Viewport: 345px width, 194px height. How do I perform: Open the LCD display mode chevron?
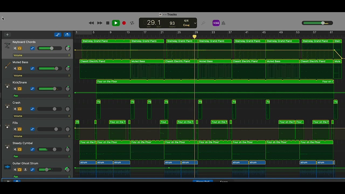[195, 23]
